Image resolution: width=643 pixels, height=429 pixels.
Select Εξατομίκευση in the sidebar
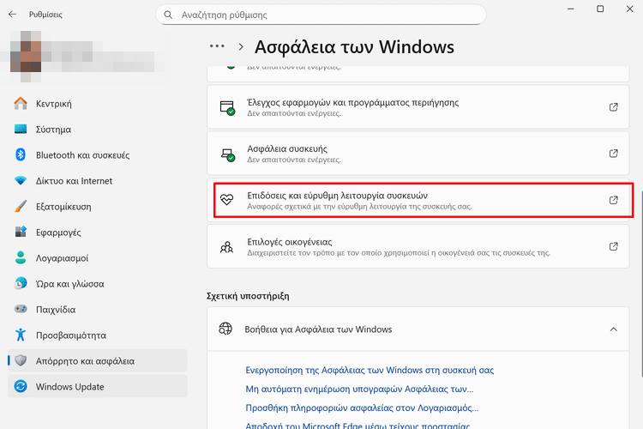(x=63, y=207)
